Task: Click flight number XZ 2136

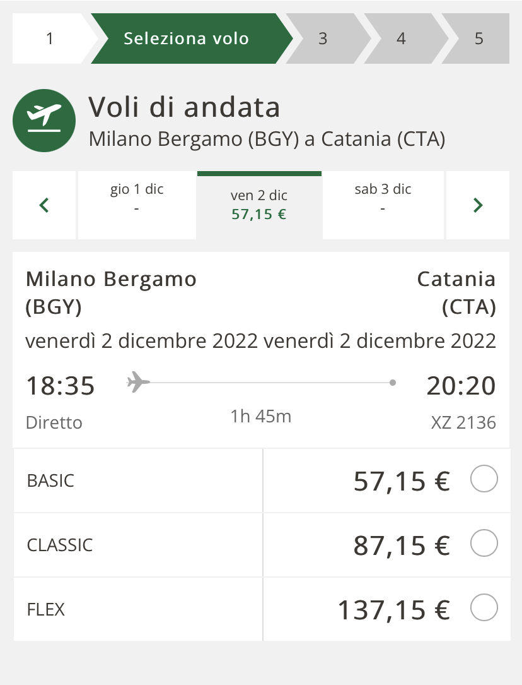Action: [463, 422]
